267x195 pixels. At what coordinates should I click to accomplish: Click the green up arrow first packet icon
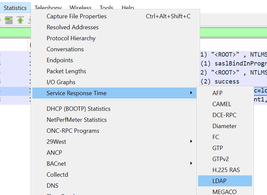(x=20, y=20)
